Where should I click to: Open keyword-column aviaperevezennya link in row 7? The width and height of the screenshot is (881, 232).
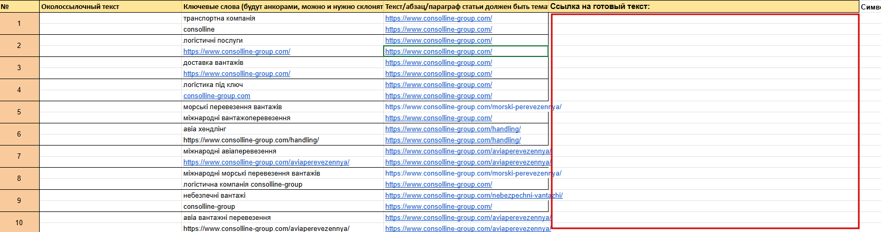[266, 162]
